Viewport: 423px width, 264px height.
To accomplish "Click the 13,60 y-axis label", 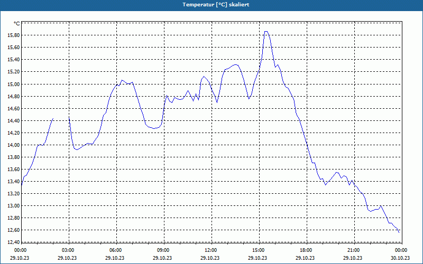I will [x=13, y=169].
